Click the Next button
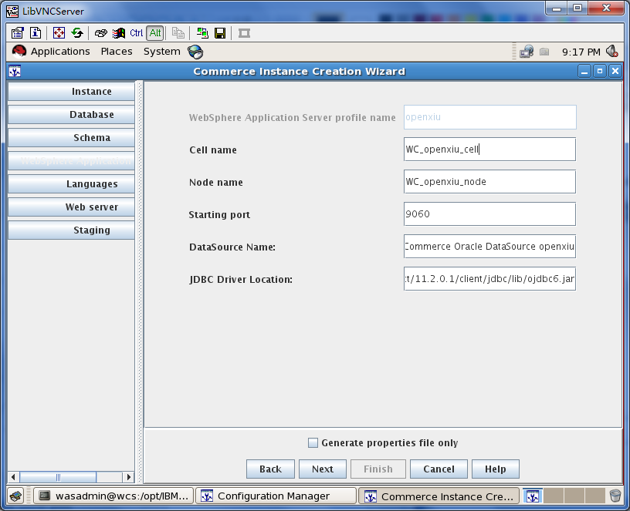Image resolution: width=630 pixels, height=511 pixels. point(323,469)
